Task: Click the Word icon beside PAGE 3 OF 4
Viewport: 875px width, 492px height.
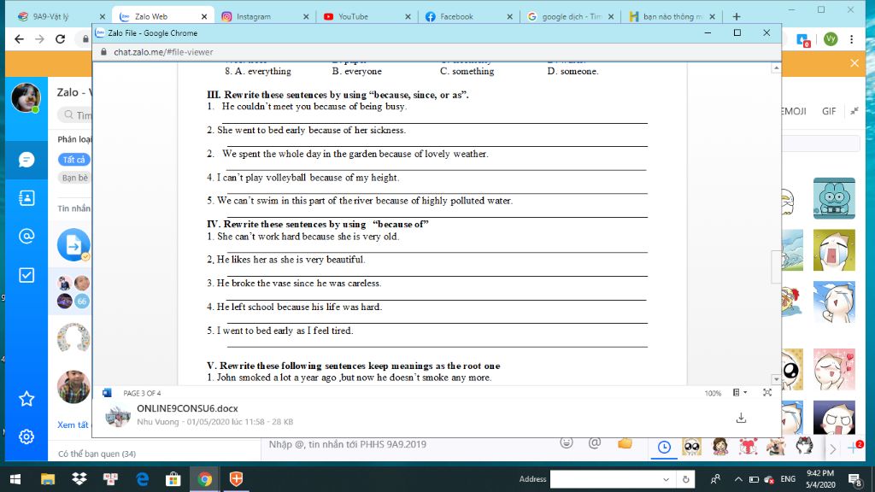Action: [107, 393]
